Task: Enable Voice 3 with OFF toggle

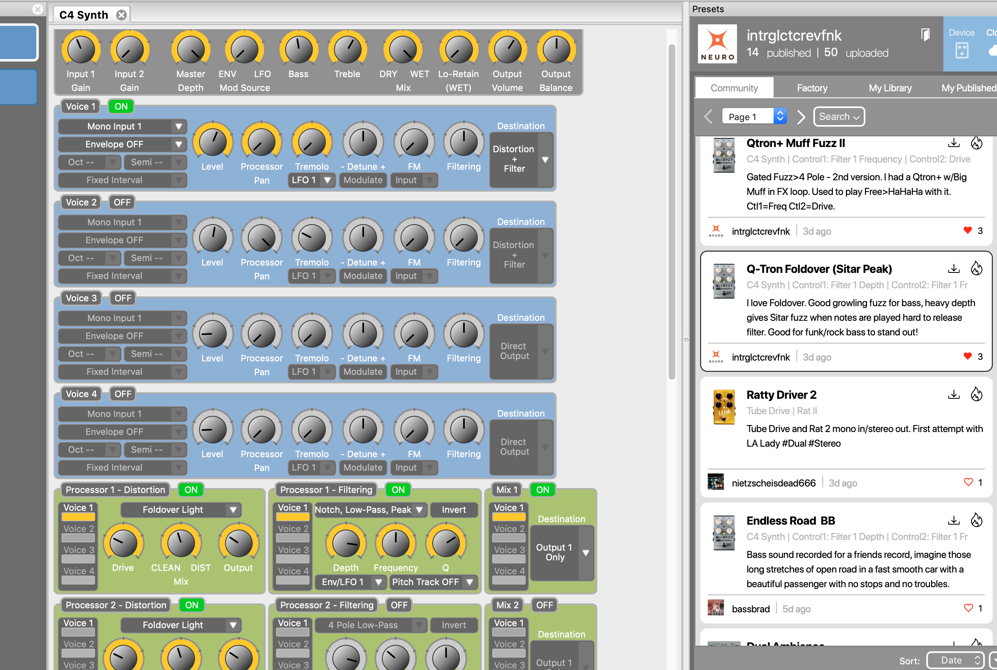Action: [x=123, y=298]
